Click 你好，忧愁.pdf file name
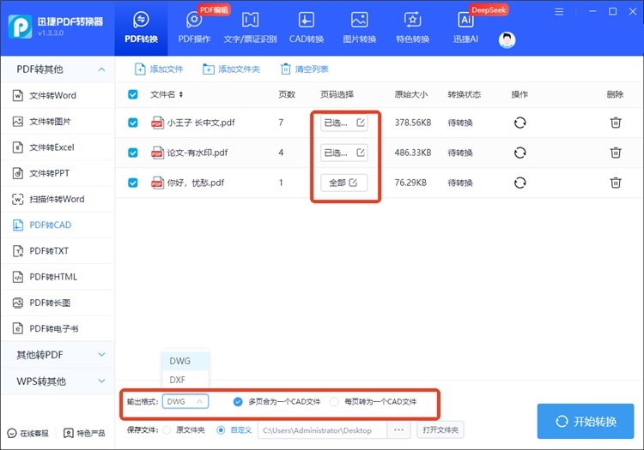 196,183
